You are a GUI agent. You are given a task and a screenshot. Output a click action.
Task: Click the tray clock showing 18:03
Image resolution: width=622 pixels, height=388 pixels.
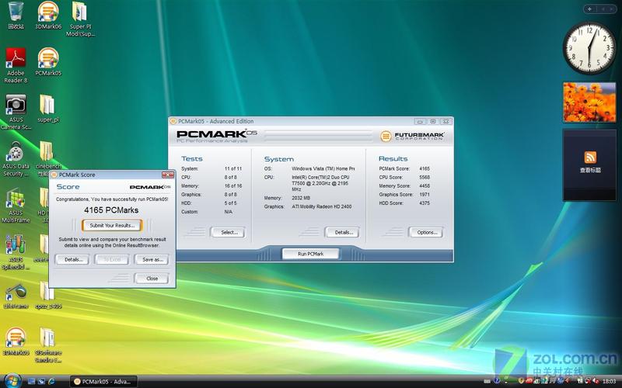[x=609, y=381]
